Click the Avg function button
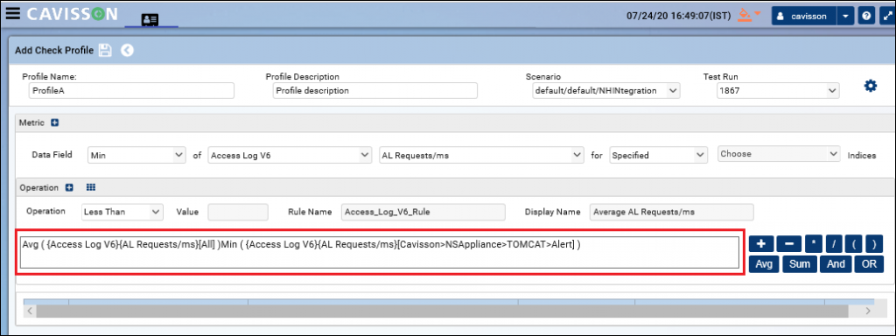This screenshot has width=896, height=336. (763, 264)
